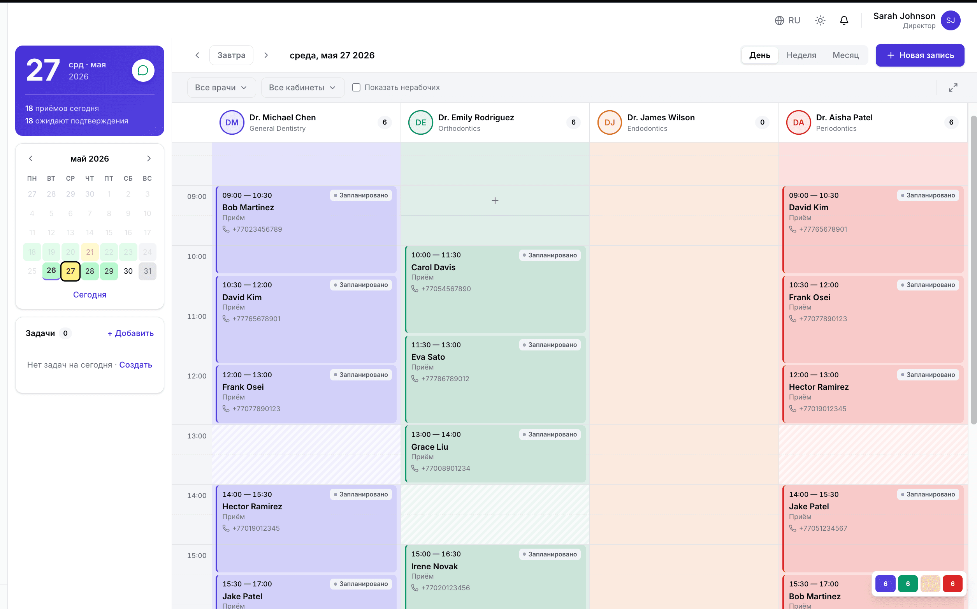This screenshot has width=977, height=609.
Task: Open Eva Sato 11:30 appointment
Action: [x=495, y=379]
